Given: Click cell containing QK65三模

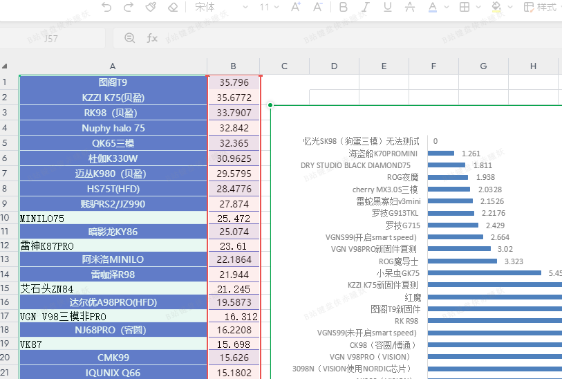Looking at the screenshot, I should tap(113, 143).
